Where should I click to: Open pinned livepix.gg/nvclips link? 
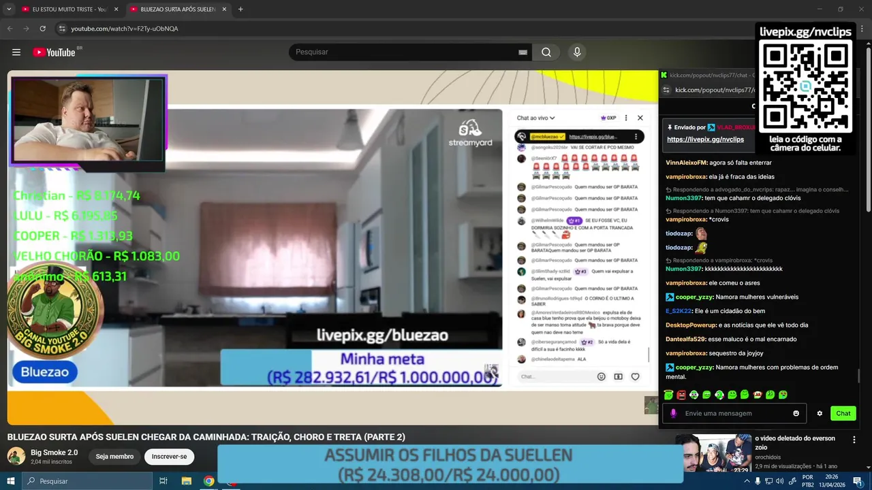[705, 139]
